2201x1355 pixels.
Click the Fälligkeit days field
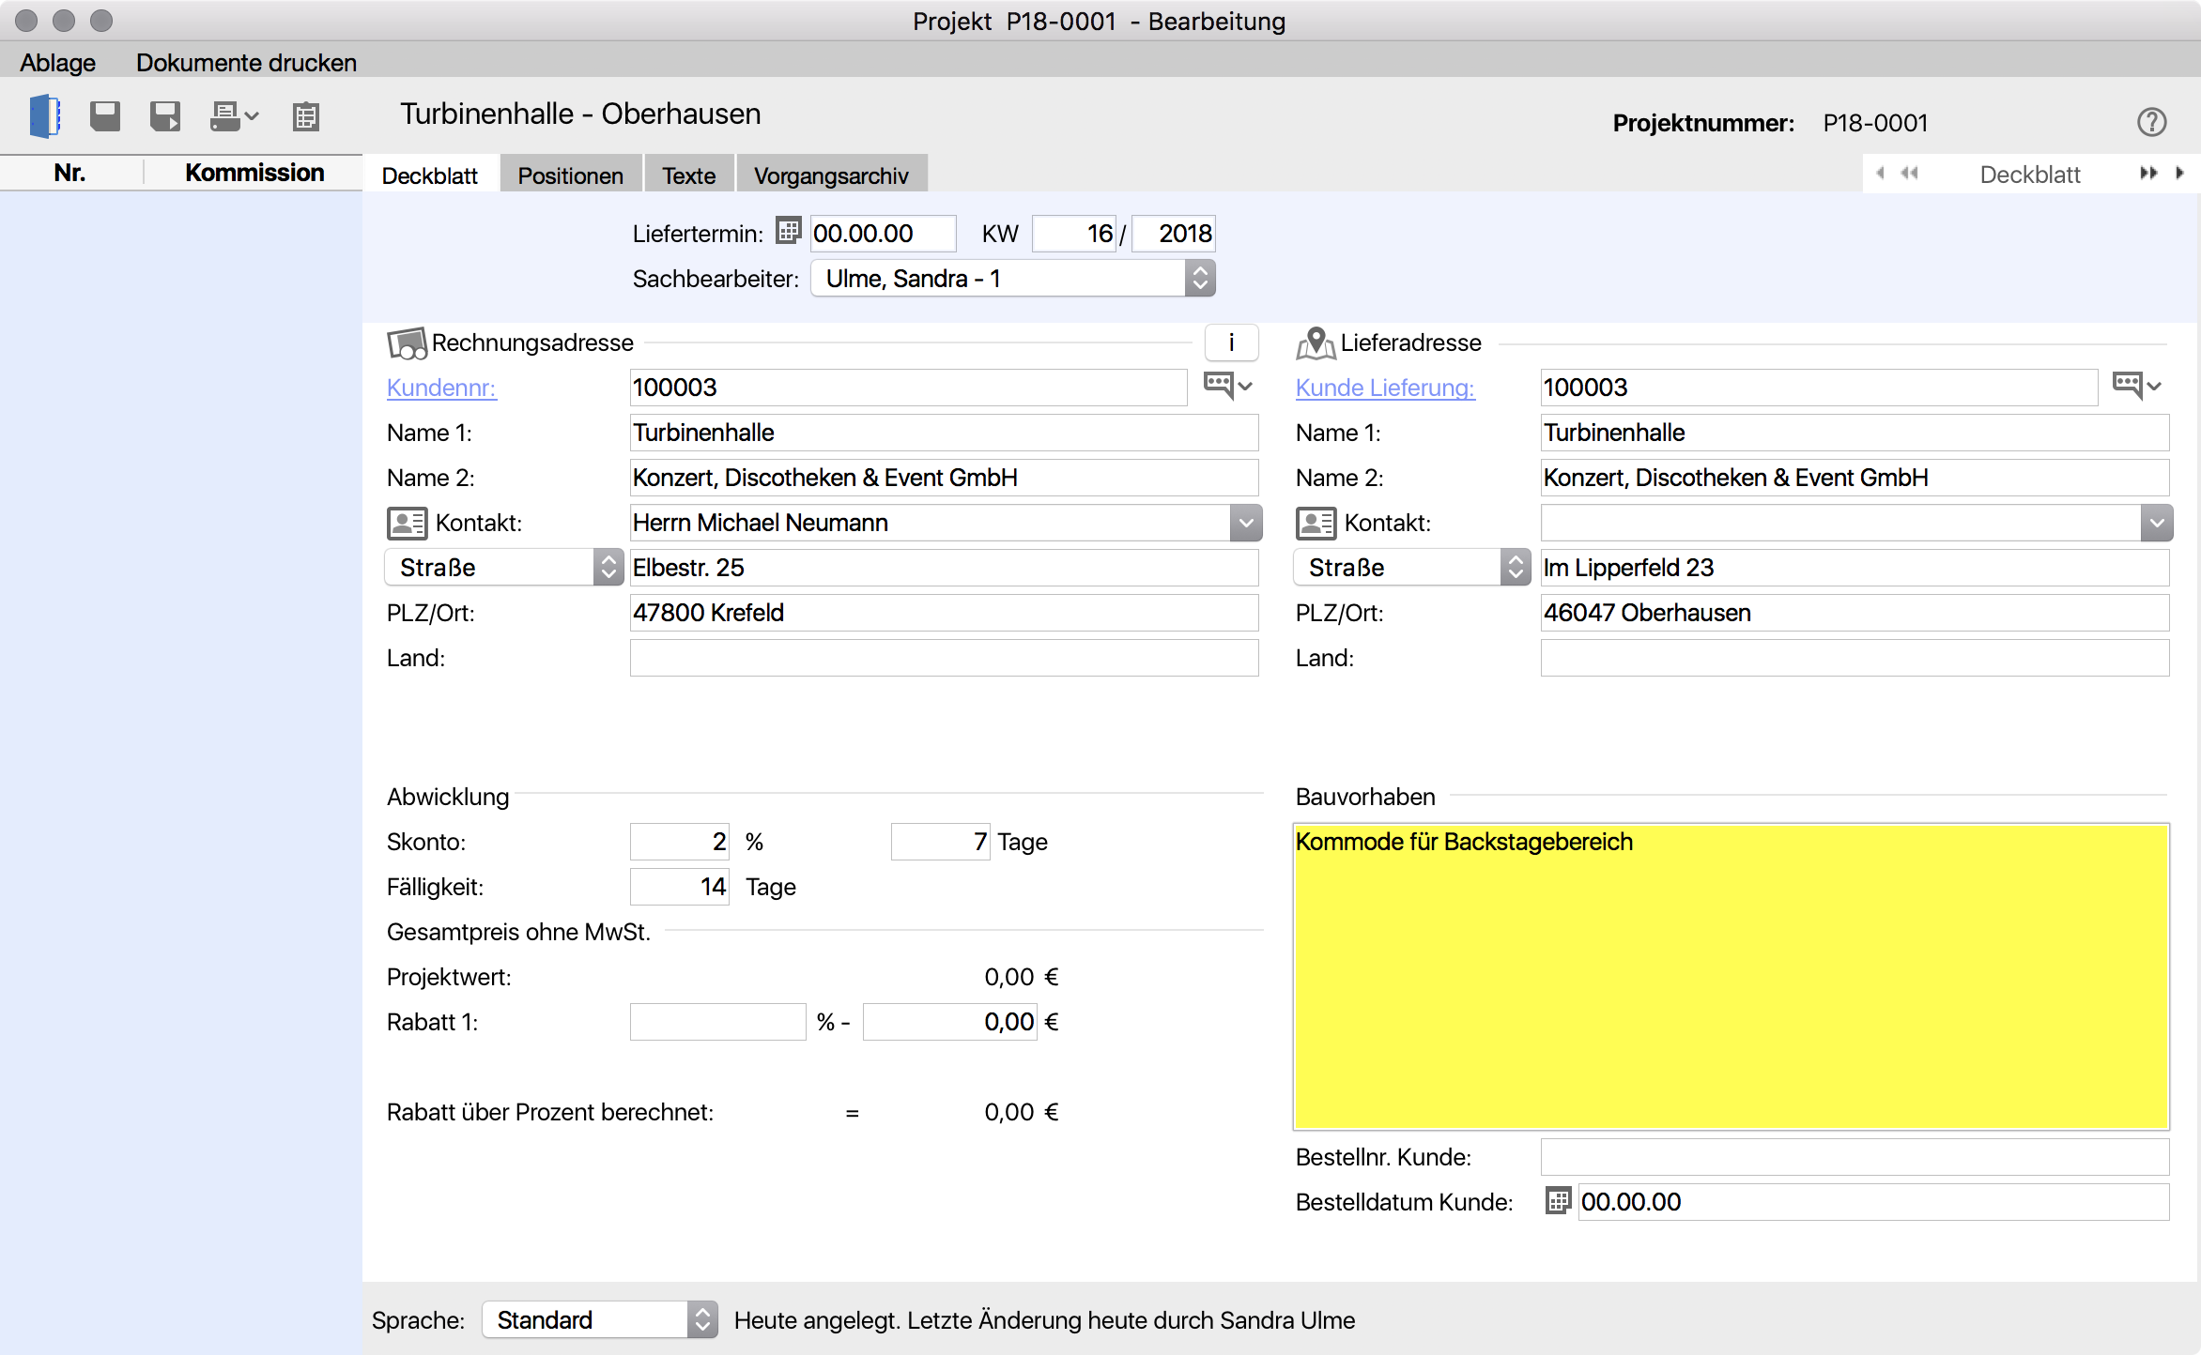tap(680, 887)
